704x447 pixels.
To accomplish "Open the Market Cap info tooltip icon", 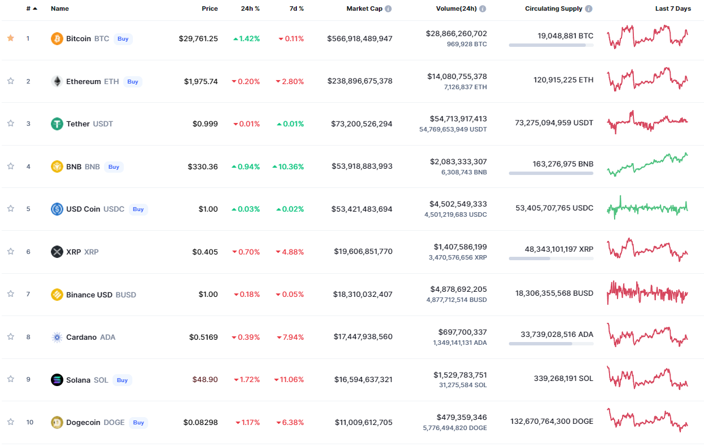I will [x=388, y=8].
